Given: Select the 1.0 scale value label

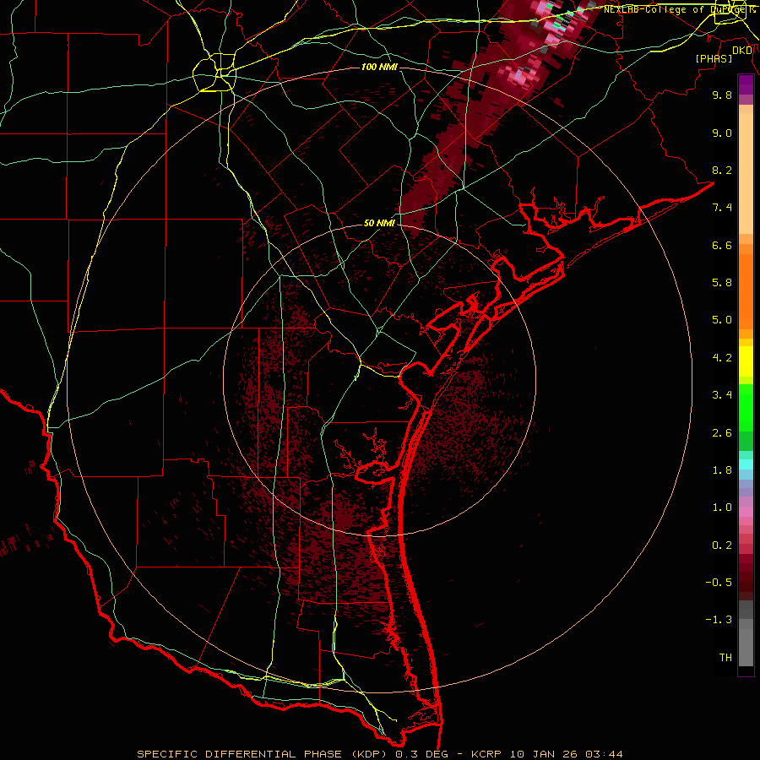Looking at the screenshot, I should (x=722, y=508).
